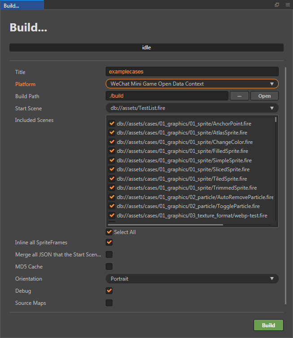This screenshot has width=293, height=338.
Task: Uncheck the TrimmedSprite.fire scene checkbox
Action: click(x=112, y=187)
